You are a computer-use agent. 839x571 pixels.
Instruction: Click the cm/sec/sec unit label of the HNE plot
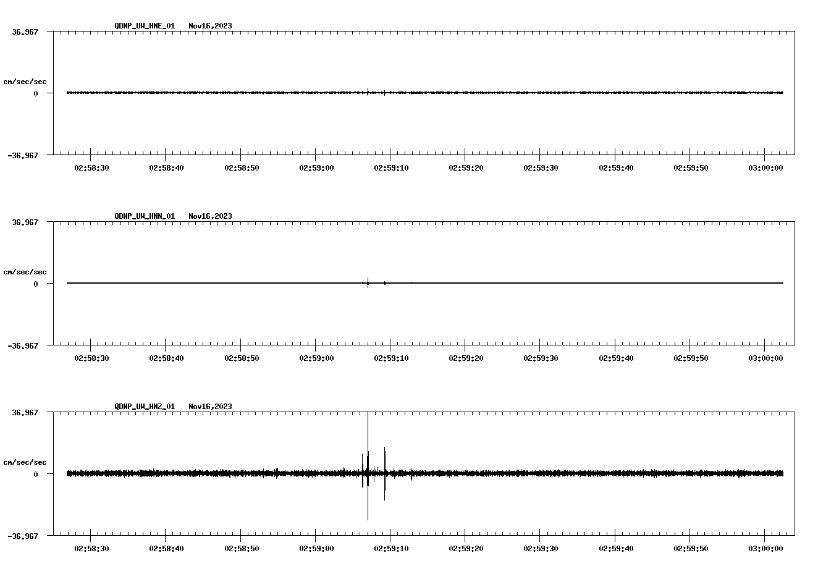pos(25,82)
